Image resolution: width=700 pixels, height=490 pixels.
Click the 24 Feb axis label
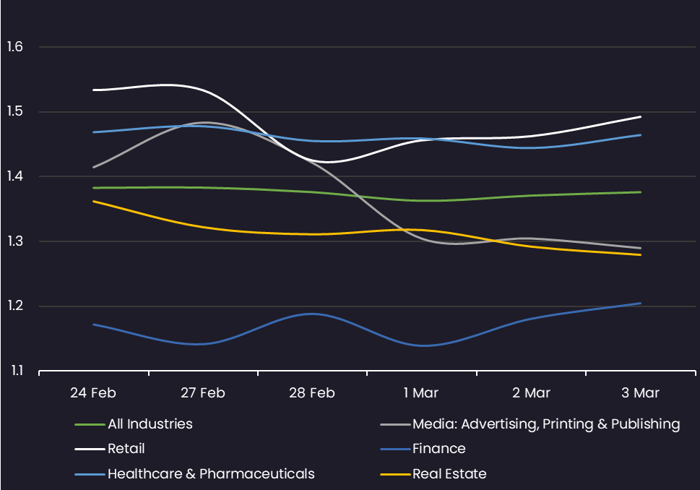point(93,393)
